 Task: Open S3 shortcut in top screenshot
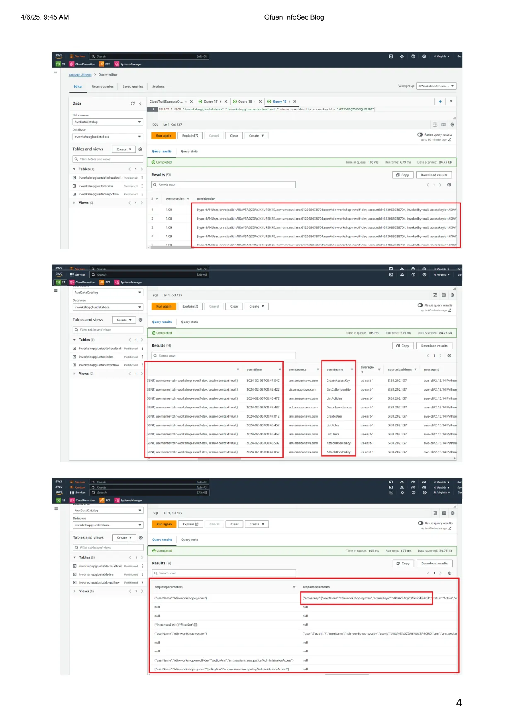pyautogui.click(x=61, y=64)
